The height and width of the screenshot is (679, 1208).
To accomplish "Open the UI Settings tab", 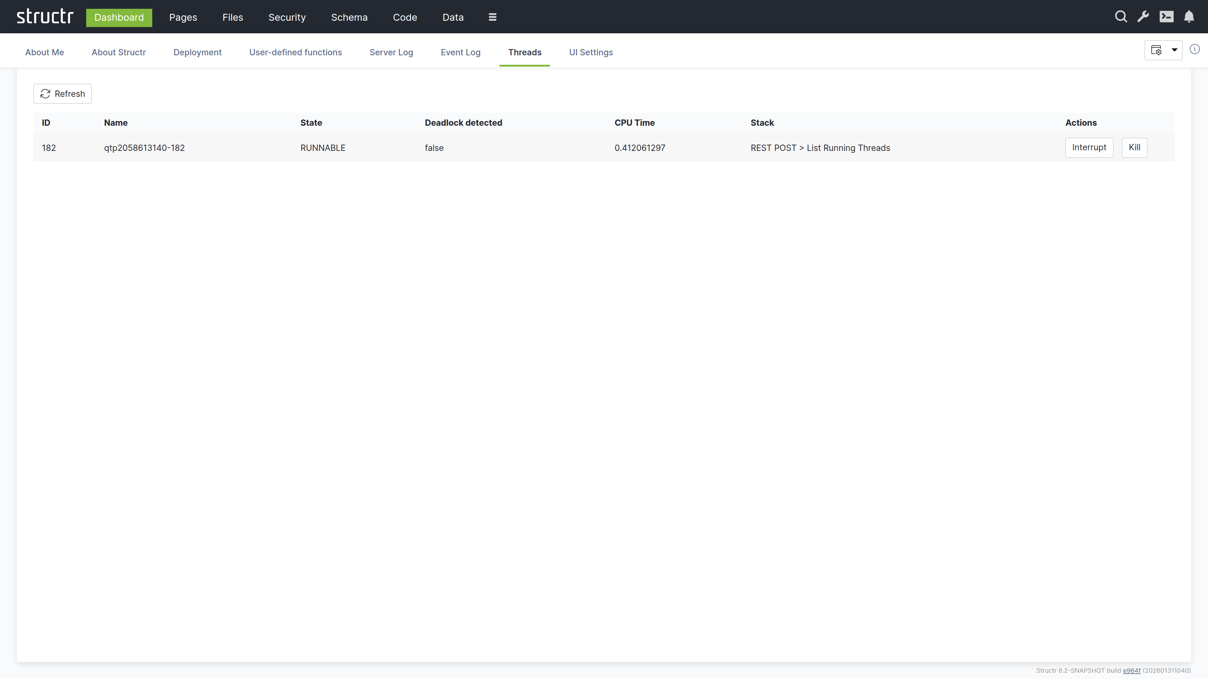I will [x=590, y=52].
